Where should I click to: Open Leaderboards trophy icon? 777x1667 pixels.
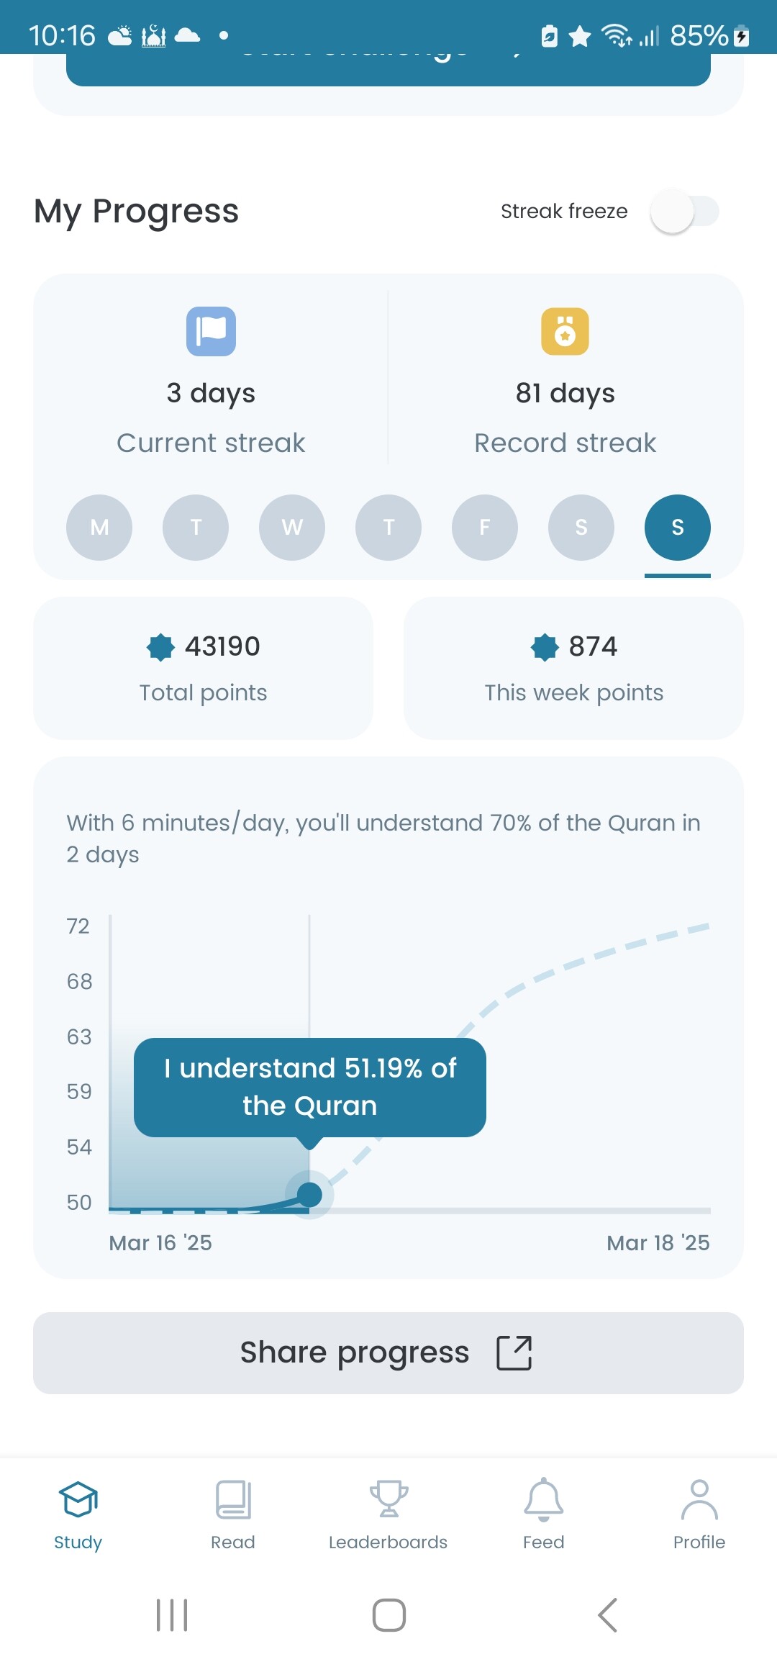click(x=388, y=1499)
